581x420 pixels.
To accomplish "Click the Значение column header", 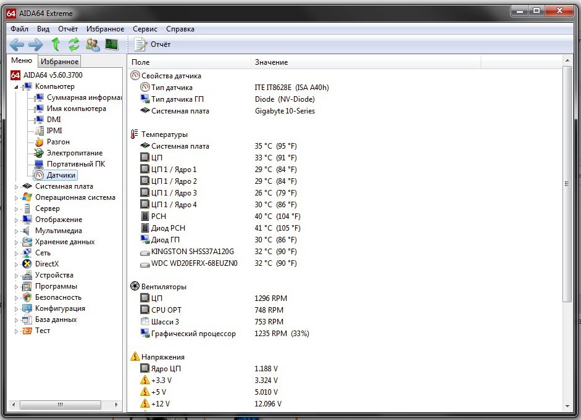I will (x=366, y=62).
